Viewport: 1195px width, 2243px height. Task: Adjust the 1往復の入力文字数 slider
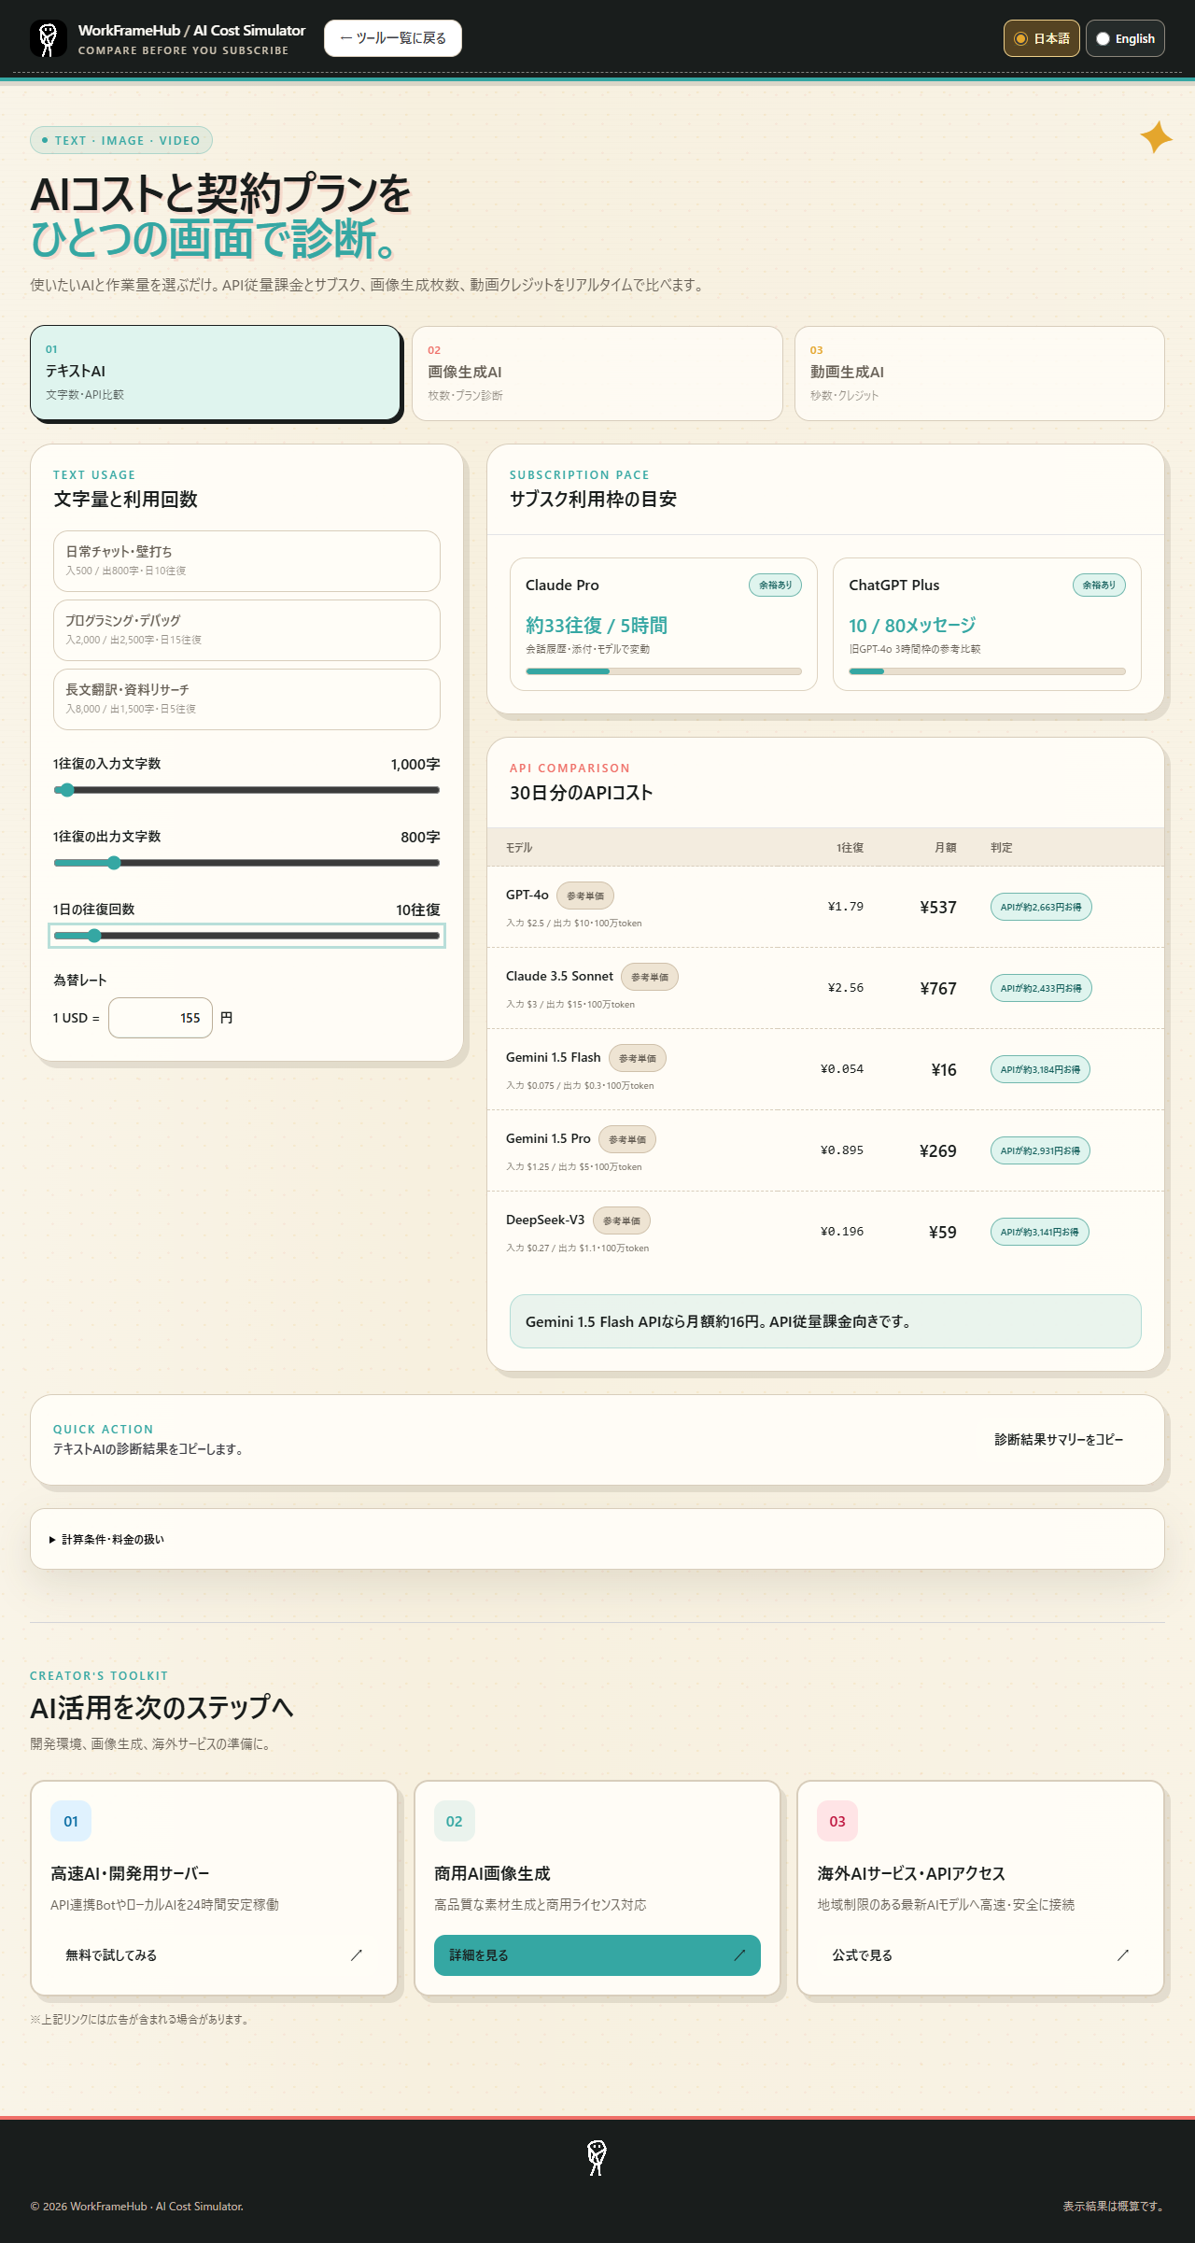click(246, 790)
